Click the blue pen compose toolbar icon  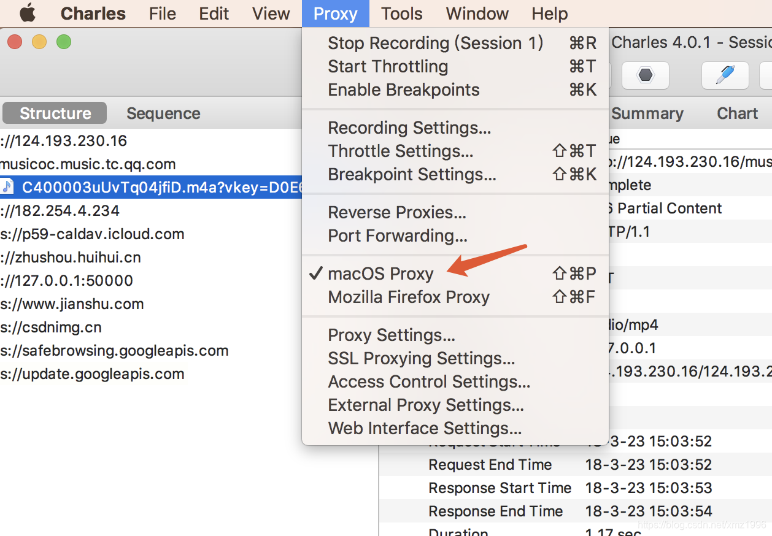(725, 75)
